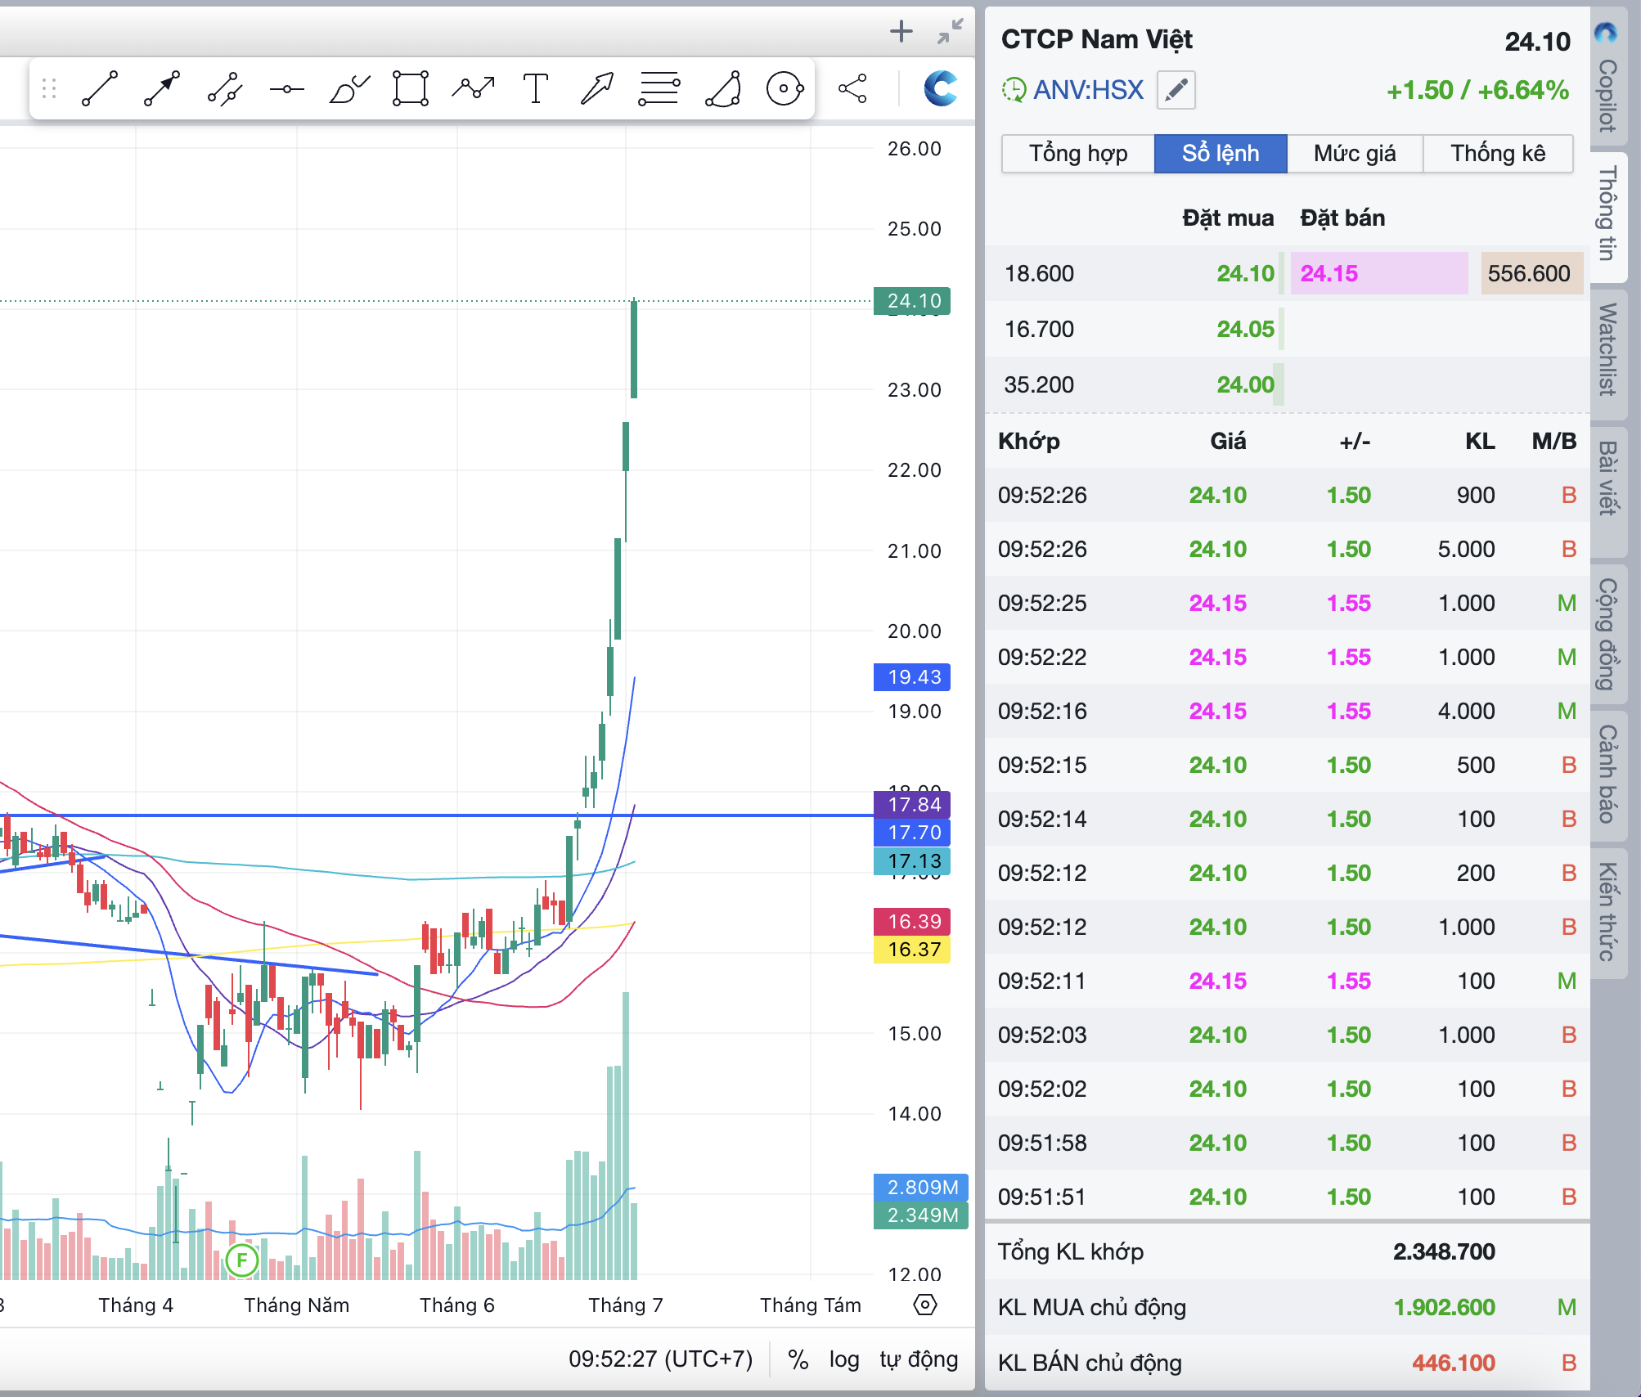
Task: Click the F event marker on timeline
Action: (242, 1260)
